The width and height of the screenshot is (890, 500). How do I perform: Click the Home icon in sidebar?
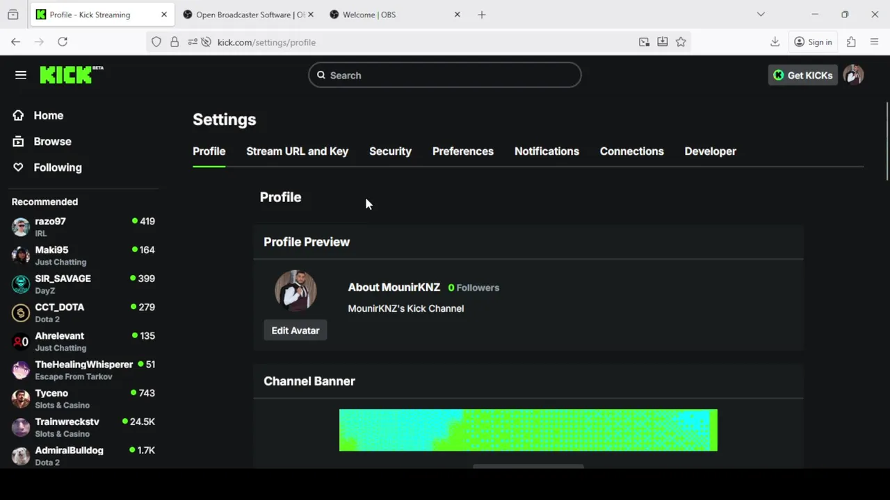[18, 115]
